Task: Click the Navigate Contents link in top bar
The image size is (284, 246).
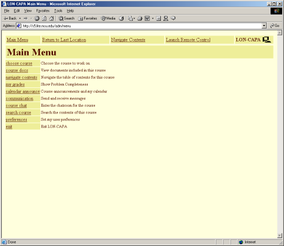Action: tap(128, 40)
